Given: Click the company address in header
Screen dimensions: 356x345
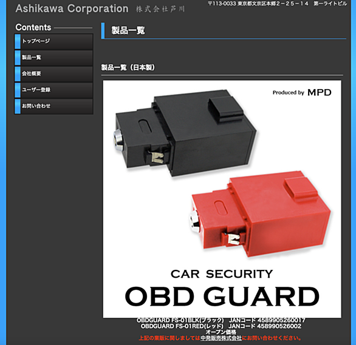Looking at the screenshot, I should 278,4.
